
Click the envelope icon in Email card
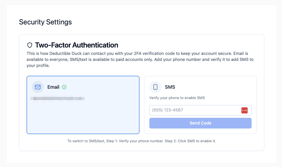[x=38, y=87]
